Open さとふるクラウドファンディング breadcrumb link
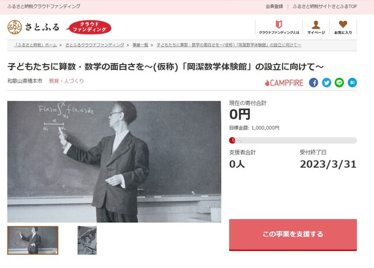This screenshot has width=374, height=268. [95, 45]
